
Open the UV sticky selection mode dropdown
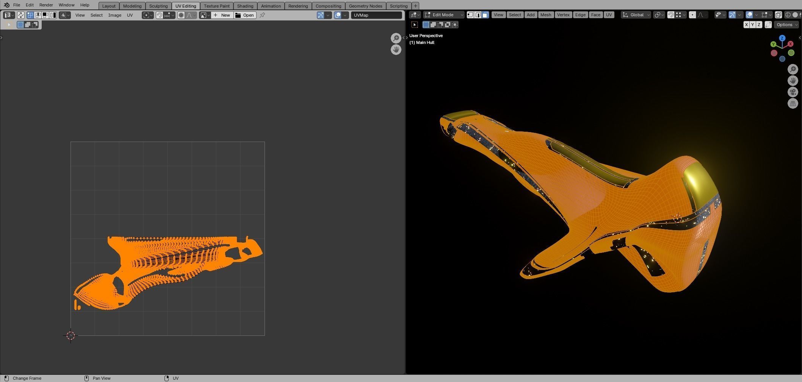(65, 15)
